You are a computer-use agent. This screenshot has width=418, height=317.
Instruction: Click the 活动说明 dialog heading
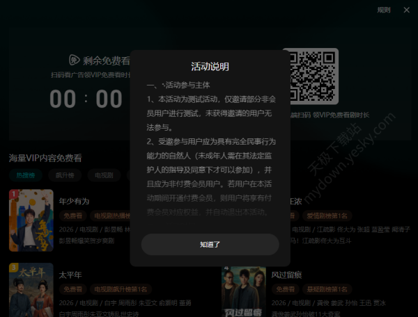210,67
